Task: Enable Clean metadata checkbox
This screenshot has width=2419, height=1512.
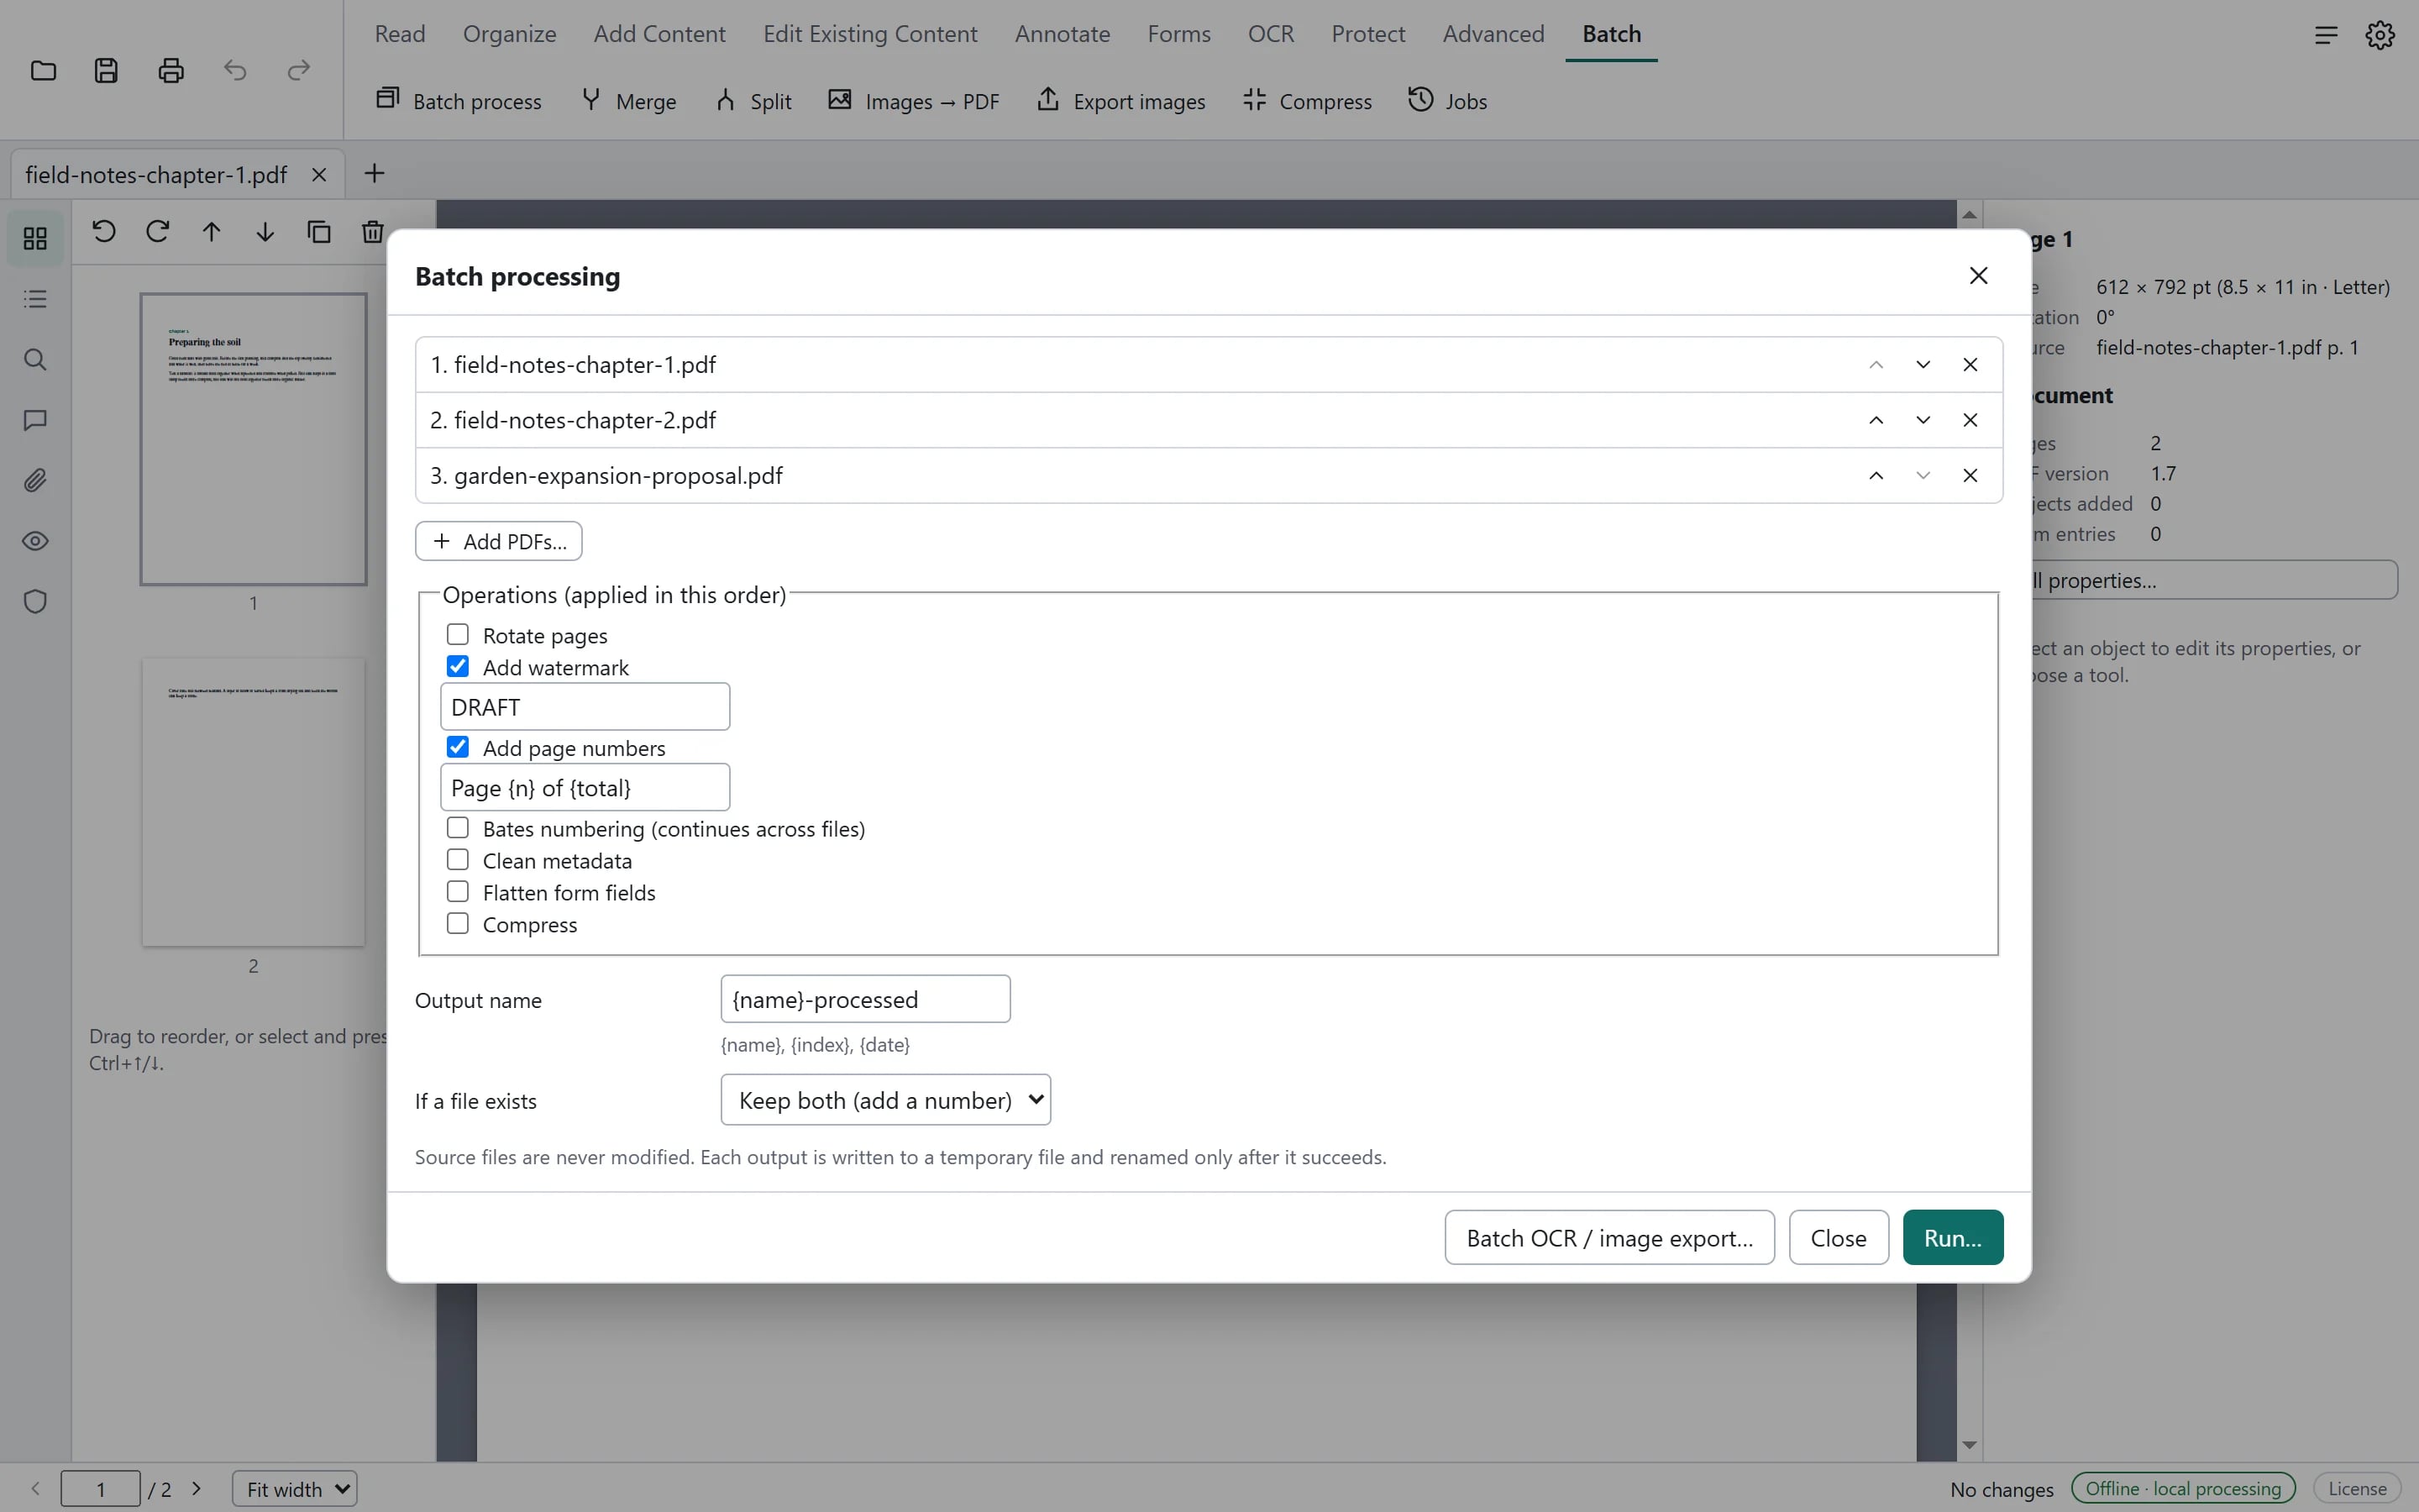Action: click(458, 860)
